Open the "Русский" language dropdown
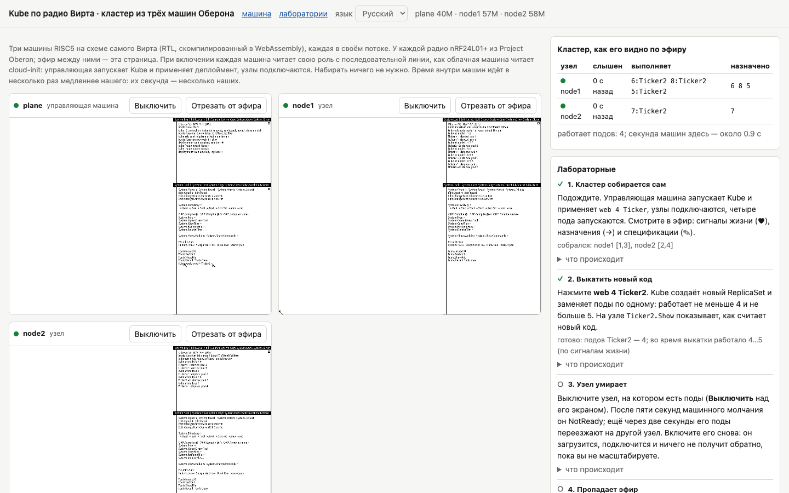 coord(381,14)
